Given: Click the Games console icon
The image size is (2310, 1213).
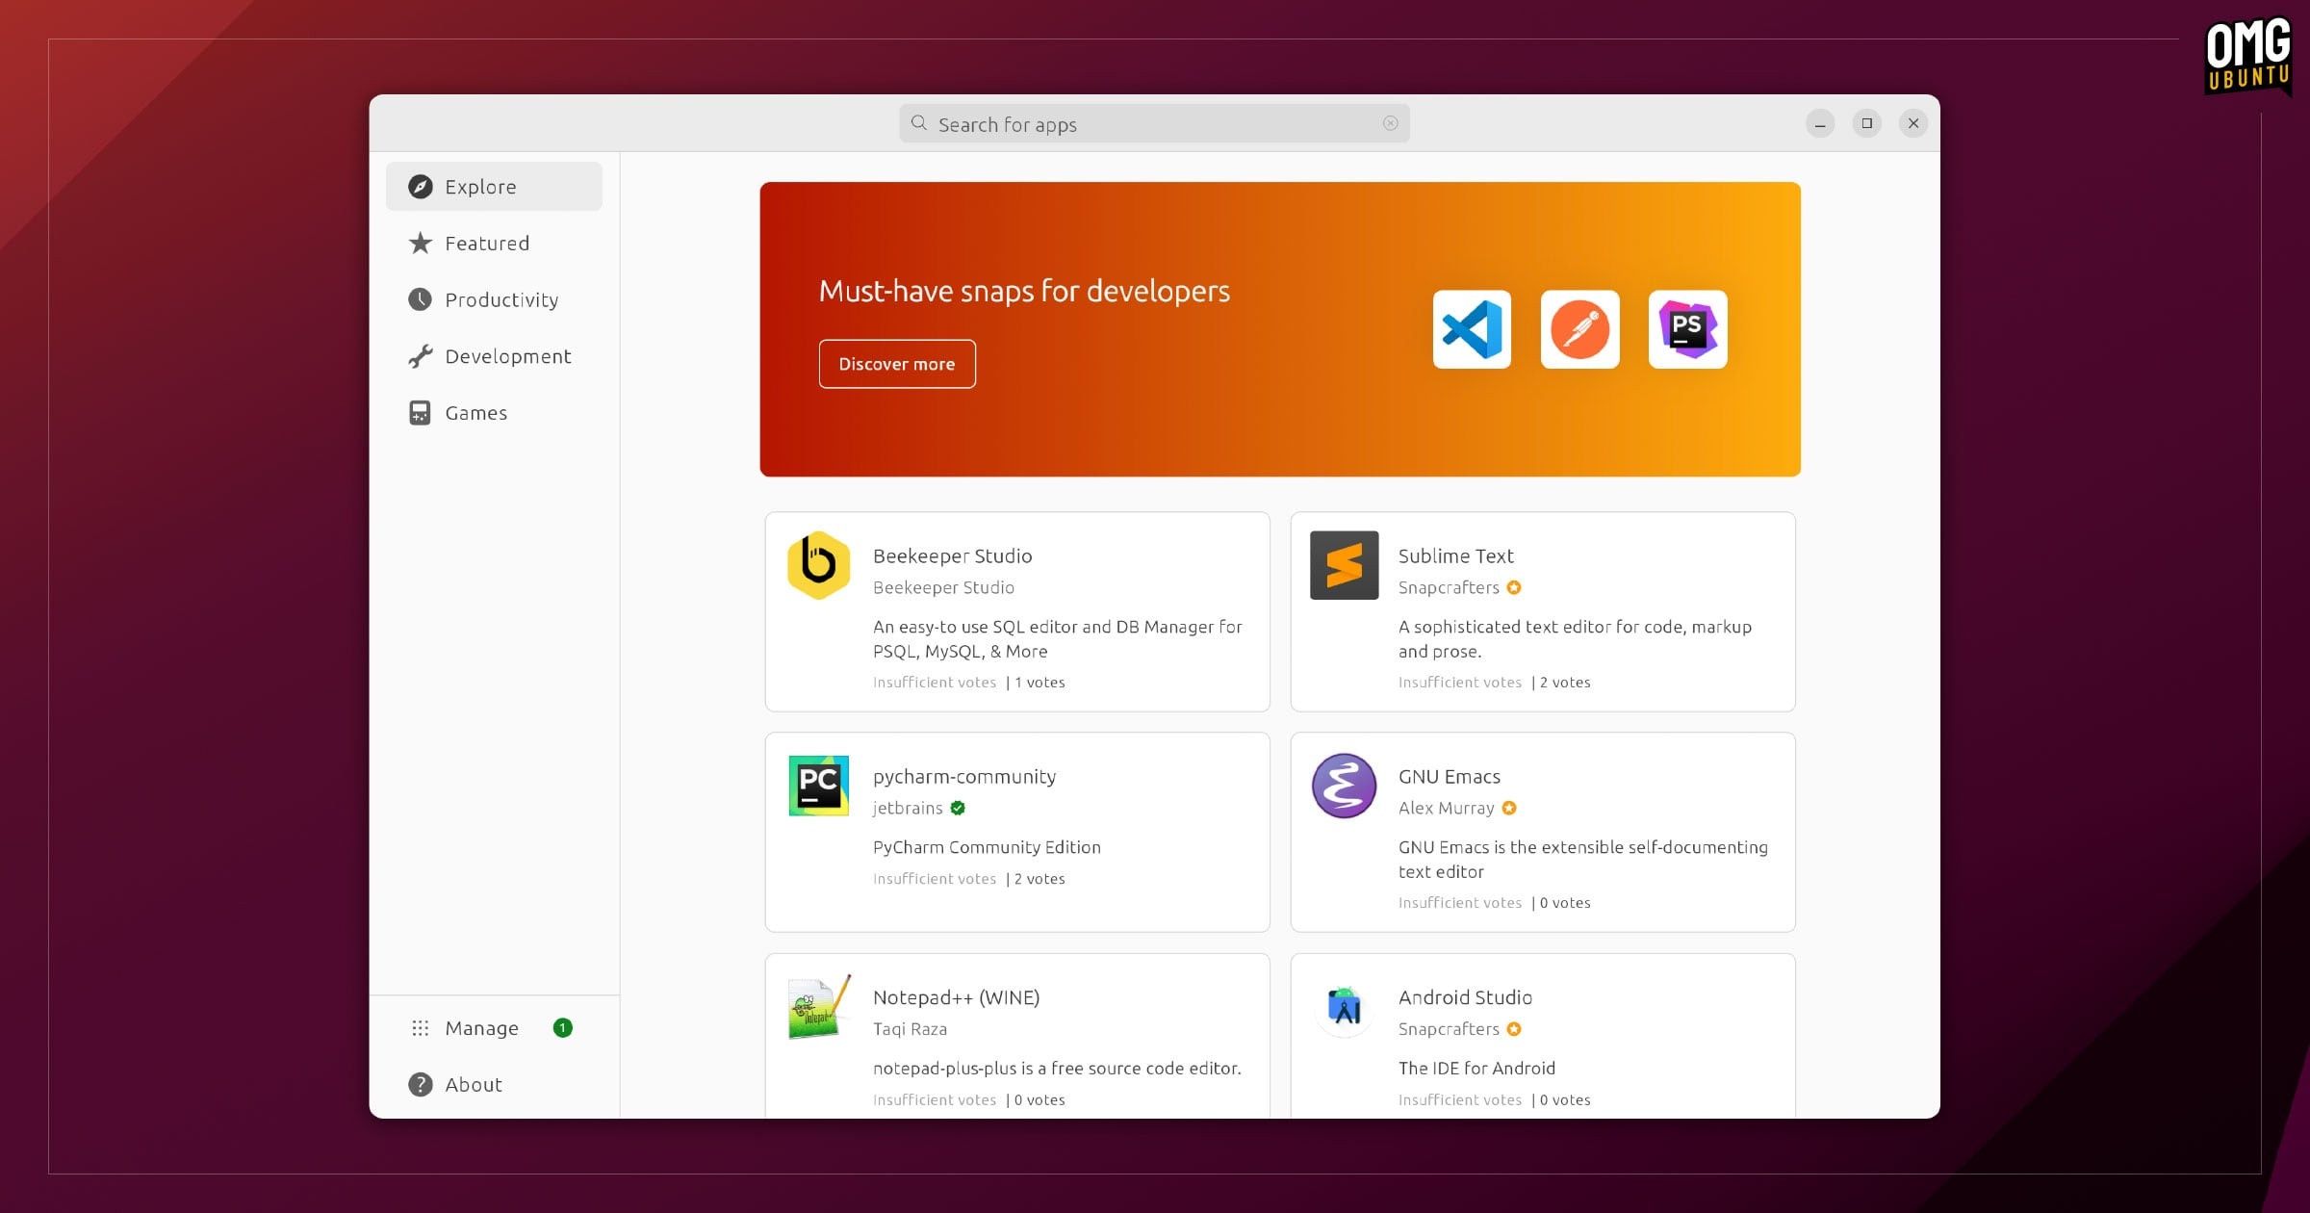Looking at the screenshot, I should (421, 413).
